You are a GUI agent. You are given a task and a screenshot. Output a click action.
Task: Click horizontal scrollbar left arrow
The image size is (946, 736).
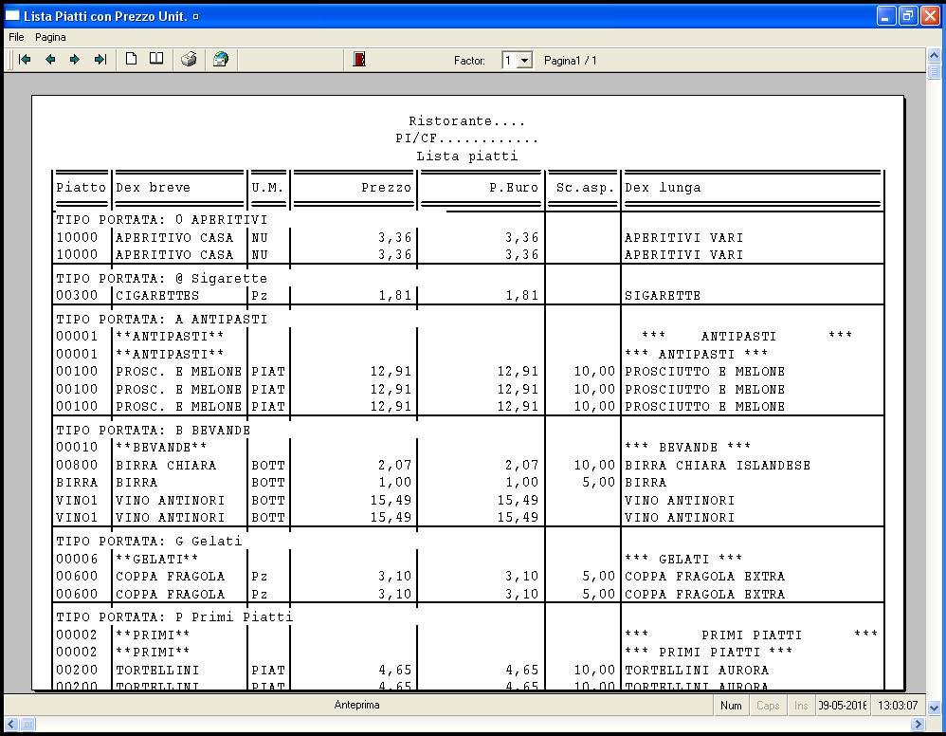(10, 724)
